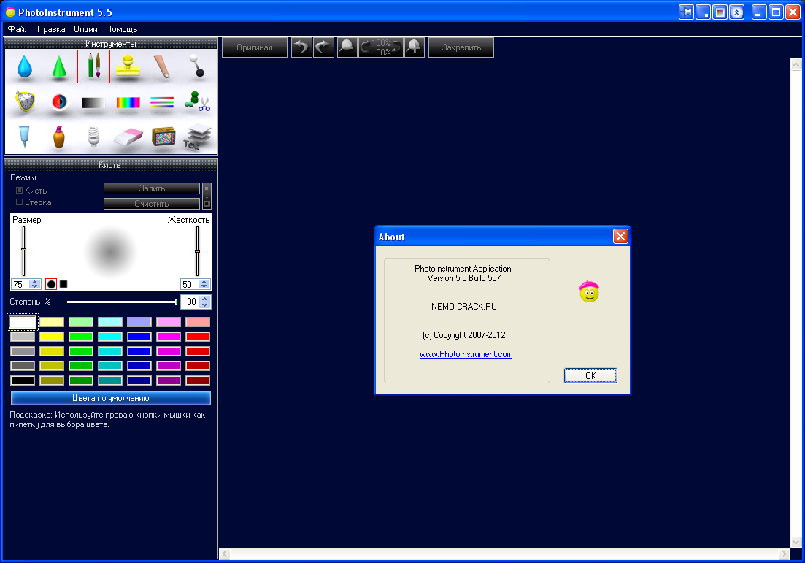Select the layers and Text tool
The width and height of the screenshot is (805, 563).
[x=197, y=137]
